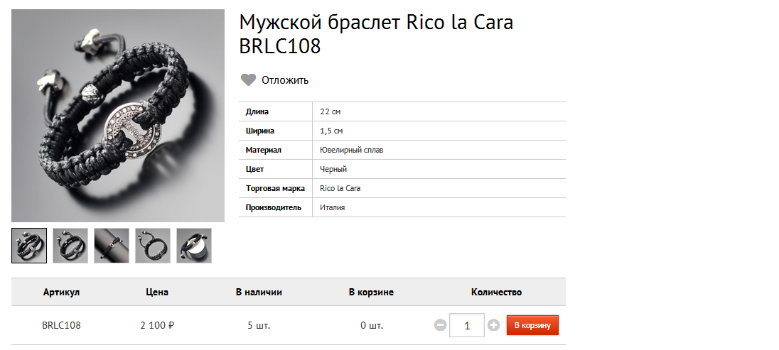Click the '0 шт.' in-cart cell

click(x=372, y=326)
